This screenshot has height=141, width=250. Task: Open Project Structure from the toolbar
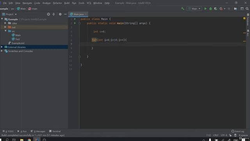[236, 9]
